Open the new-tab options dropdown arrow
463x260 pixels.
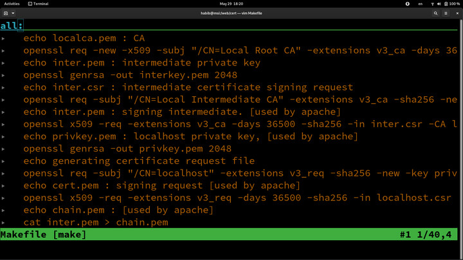13,13
